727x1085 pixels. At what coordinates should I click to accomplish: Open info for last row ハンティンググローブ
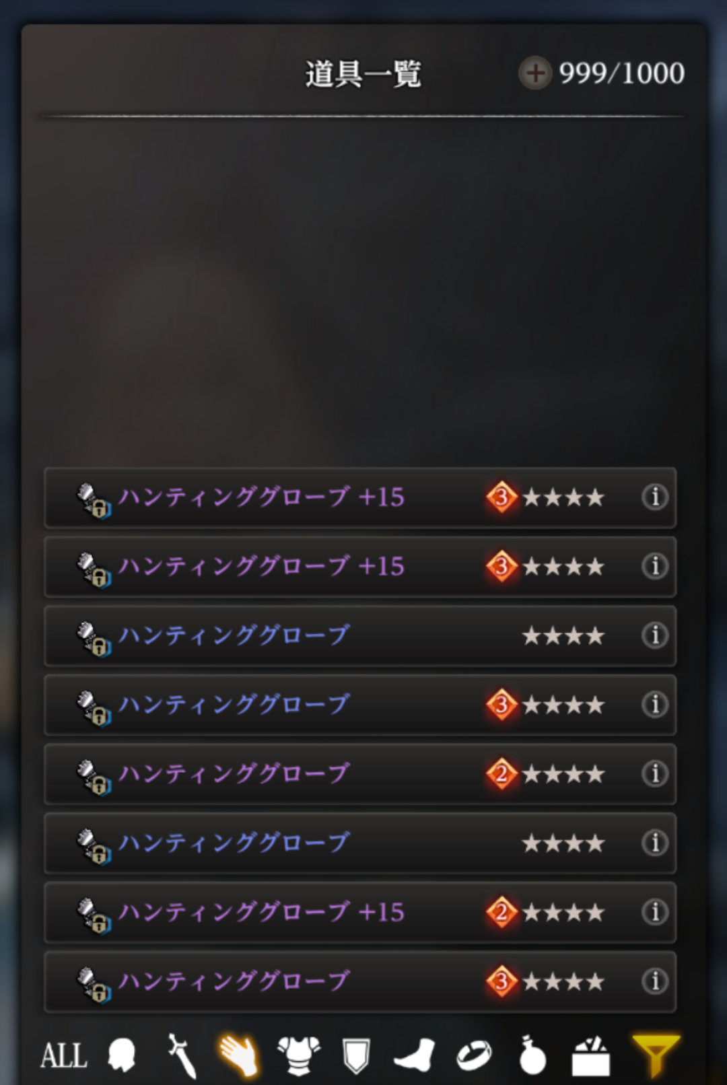point(655,981)
